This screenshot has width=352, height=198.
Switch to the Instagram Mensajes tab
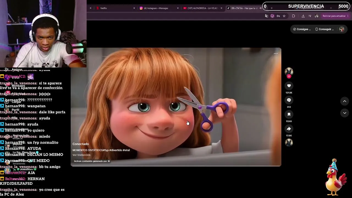click(159, 8)
